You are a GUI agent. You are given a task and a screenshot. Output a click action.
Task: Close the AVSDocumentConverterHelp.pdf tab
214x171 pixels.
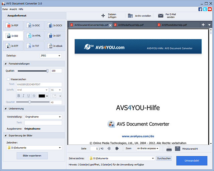tap(110, 25)
